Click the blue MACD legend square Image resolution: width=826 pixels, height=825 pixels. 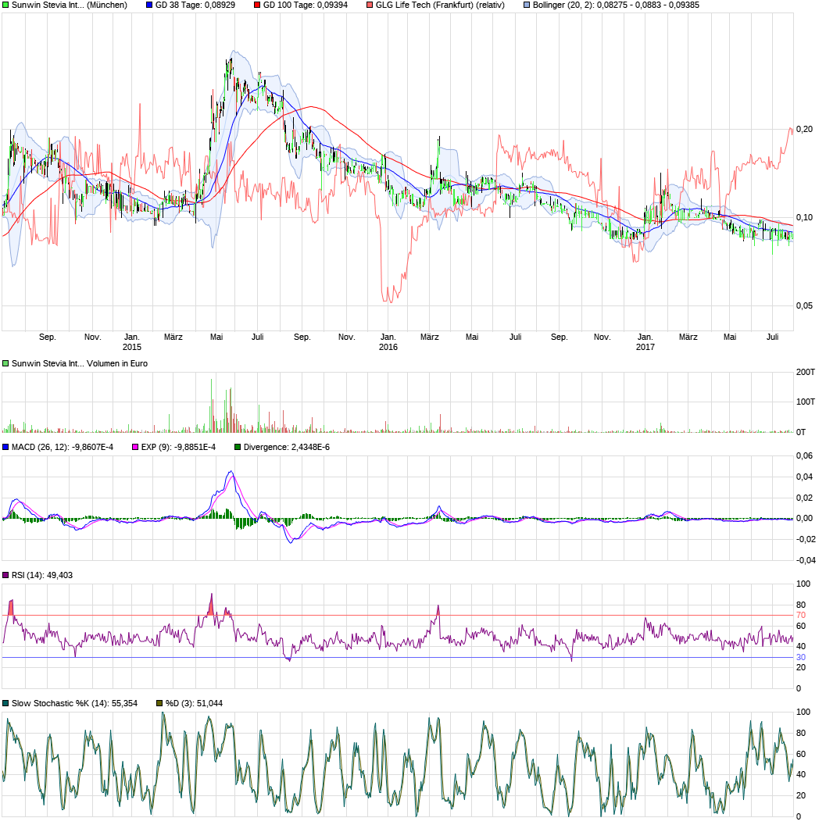tap(5, 448)
